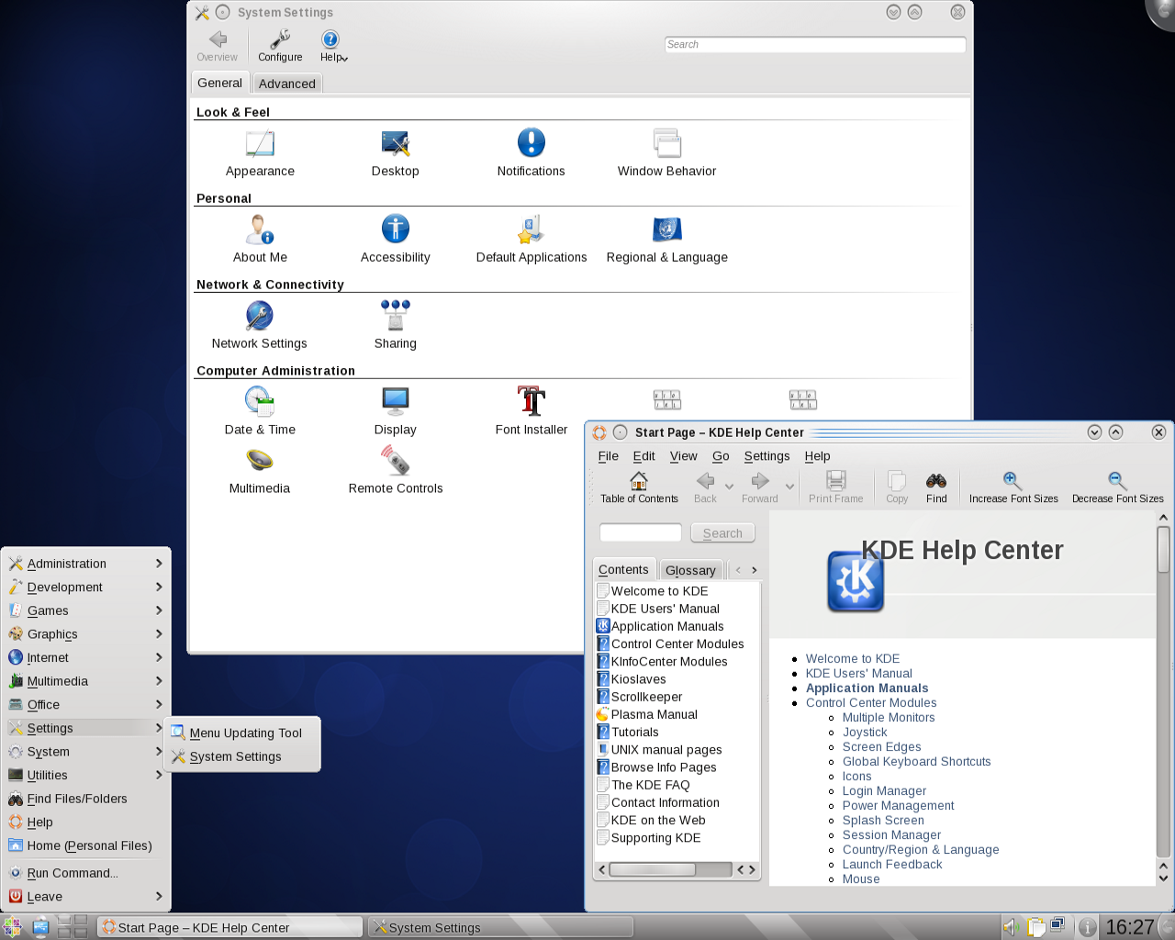Screen dimensions: 1175x940
Task: Open the Power Management link
Action: pyautogui.click(x=898, y=806)
